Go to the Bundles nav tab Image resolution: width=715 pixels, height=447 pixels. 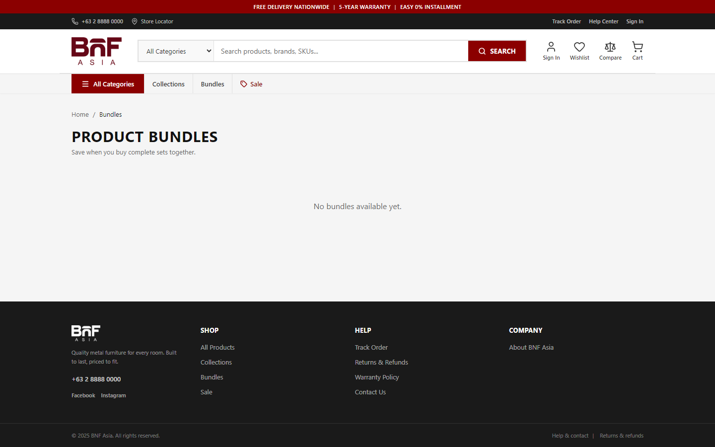(x=213, y=84)
